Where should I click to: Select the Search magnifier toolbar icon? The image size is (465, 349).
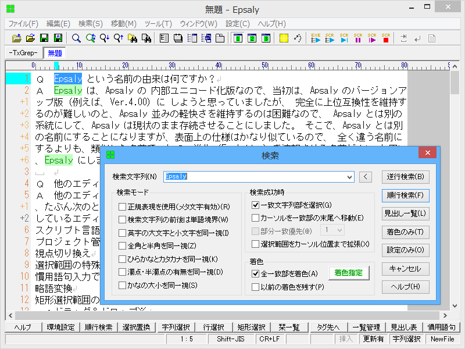coord(75,38)
